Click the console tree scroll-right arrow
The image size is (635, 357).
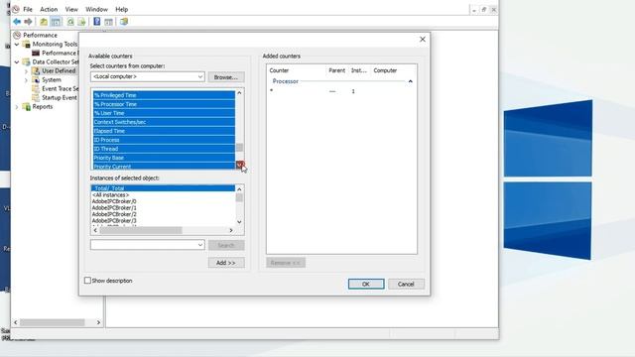click(98, 322)
